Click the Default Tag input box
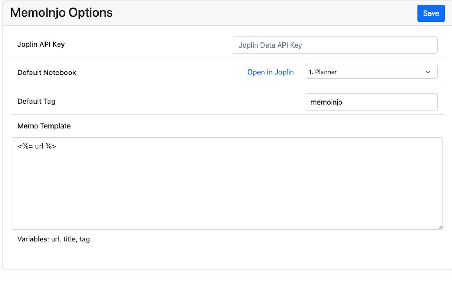This screenshot has height=282, width=452. click(x=371, y=102)
